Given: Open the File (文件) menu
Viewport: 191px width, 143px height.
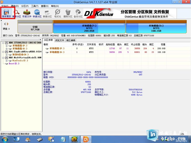Looking at the screenshot, I should coord(5,6).
